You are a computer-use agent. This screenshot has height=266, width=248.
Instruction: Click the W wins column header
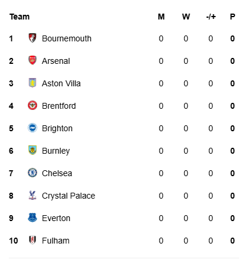[186, 17]
